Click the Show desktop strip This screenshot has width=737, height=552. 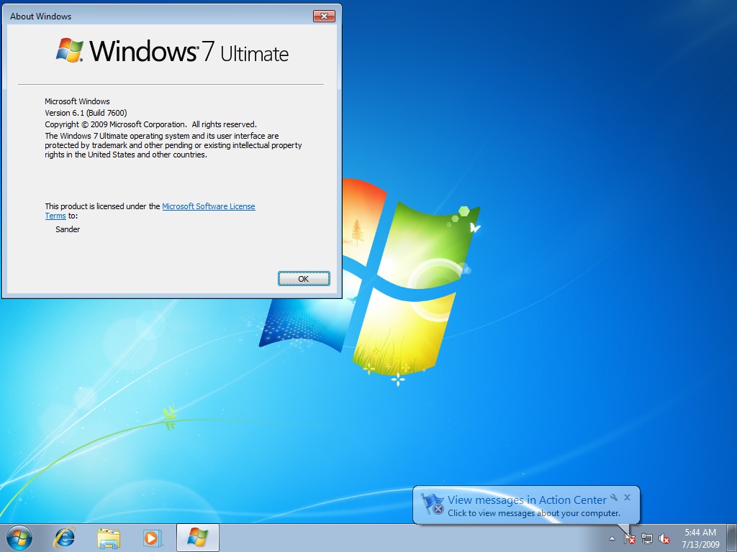(733, 538)
